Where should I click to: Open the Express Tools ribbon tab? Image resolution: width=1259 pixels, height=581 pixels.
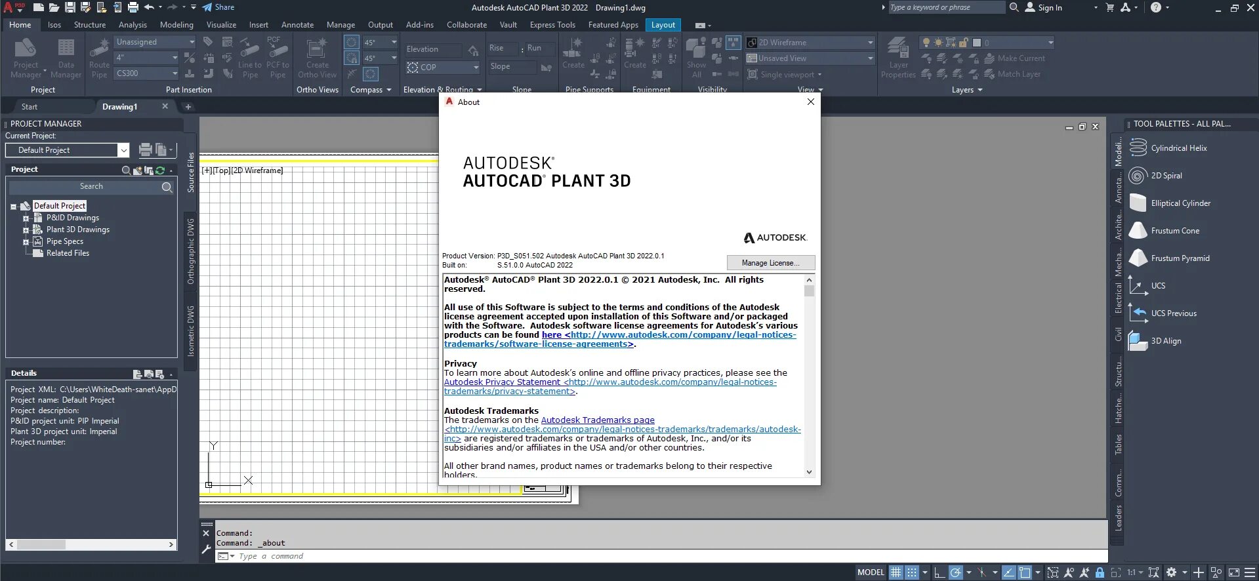(552, 25)
